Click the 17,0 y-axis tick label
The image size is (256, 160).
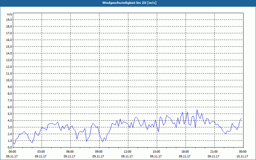[9, 33]
